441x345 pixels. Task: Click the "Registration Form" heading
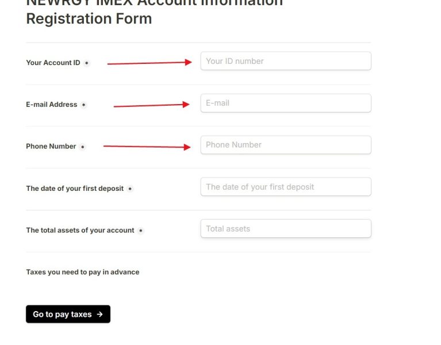tap(89, 18)
